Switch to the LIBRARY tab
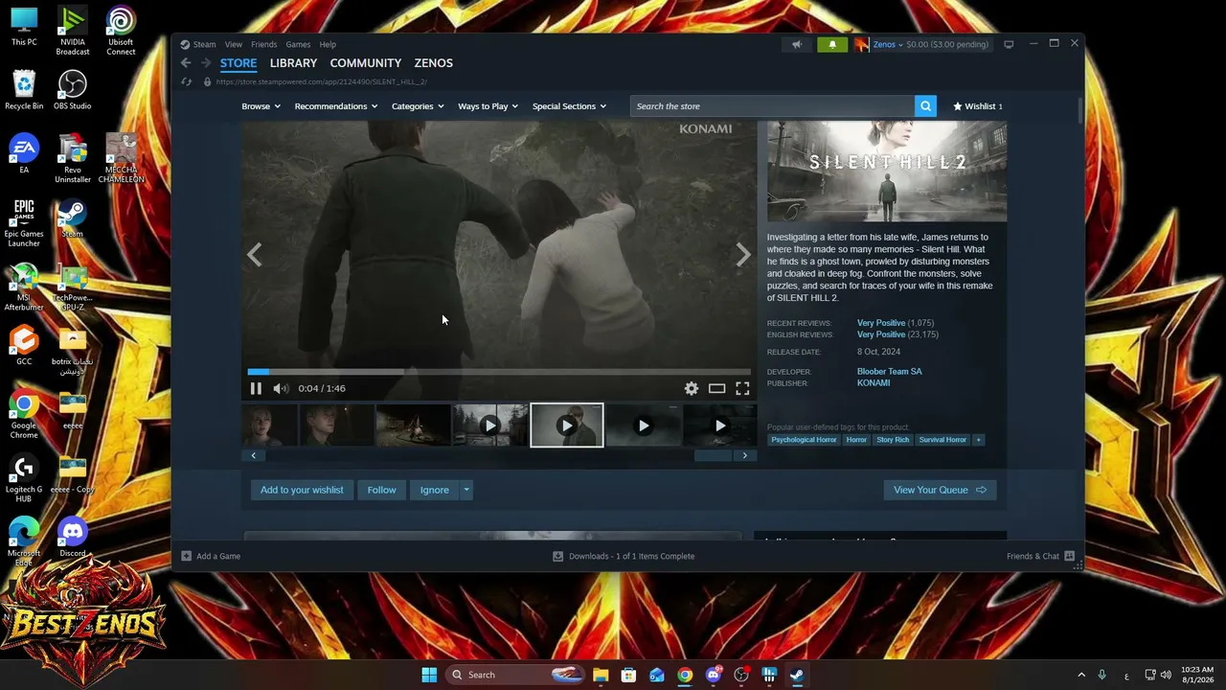 coord(293,63)
